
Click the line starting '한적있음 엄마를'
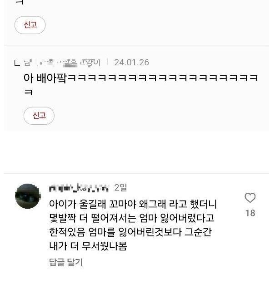[131, 232]
